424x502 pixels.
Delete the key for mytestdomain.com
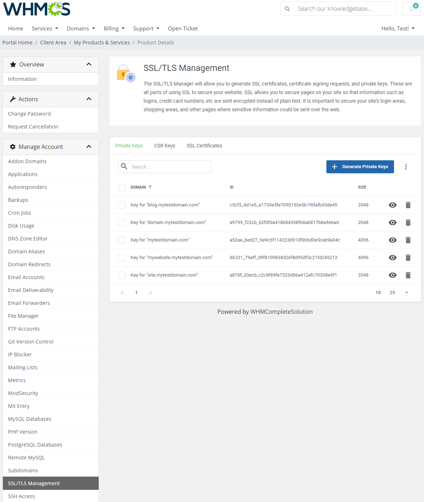pos(408,240)
